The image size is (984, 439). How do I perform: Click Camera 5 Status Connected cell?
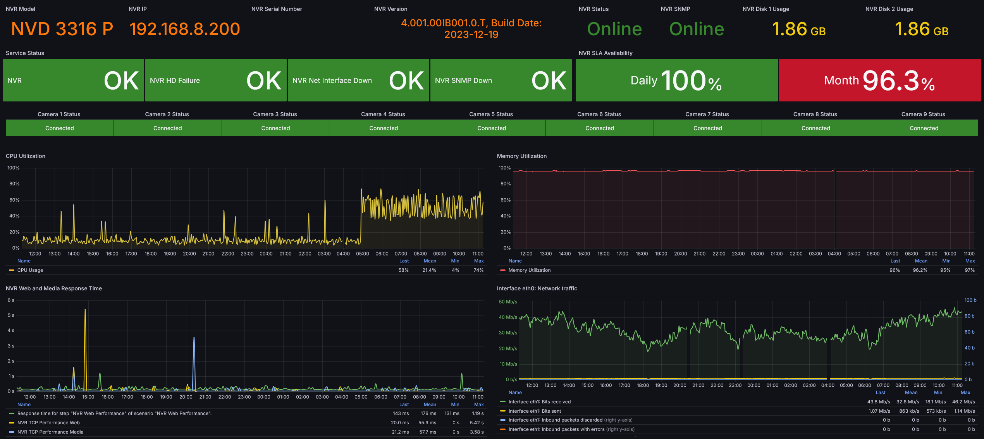(491, 128)
